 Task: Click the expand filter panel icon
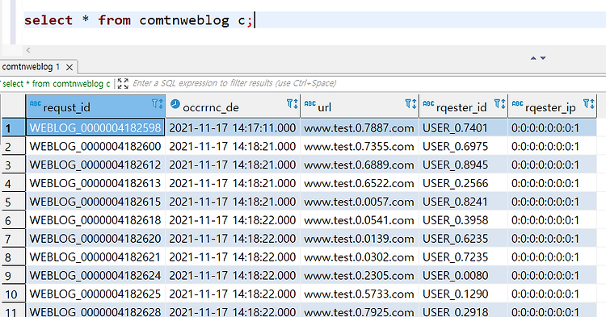pyautogui.click(x=123, y=83)
